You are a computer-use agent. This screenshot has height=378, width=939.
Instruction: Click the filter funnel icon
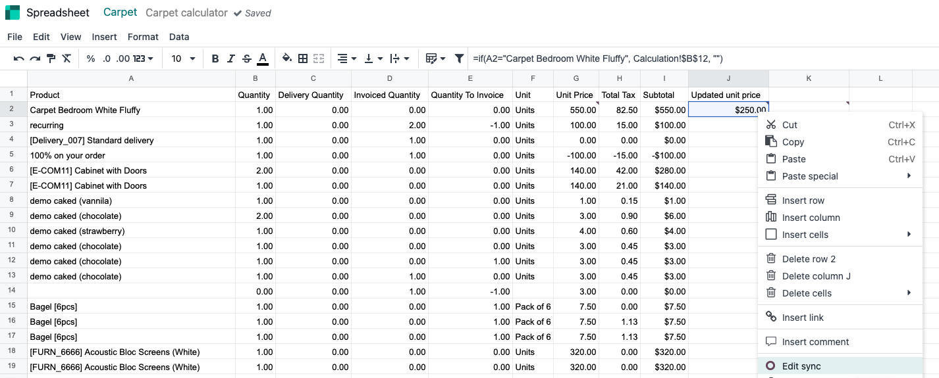(460, 59)
